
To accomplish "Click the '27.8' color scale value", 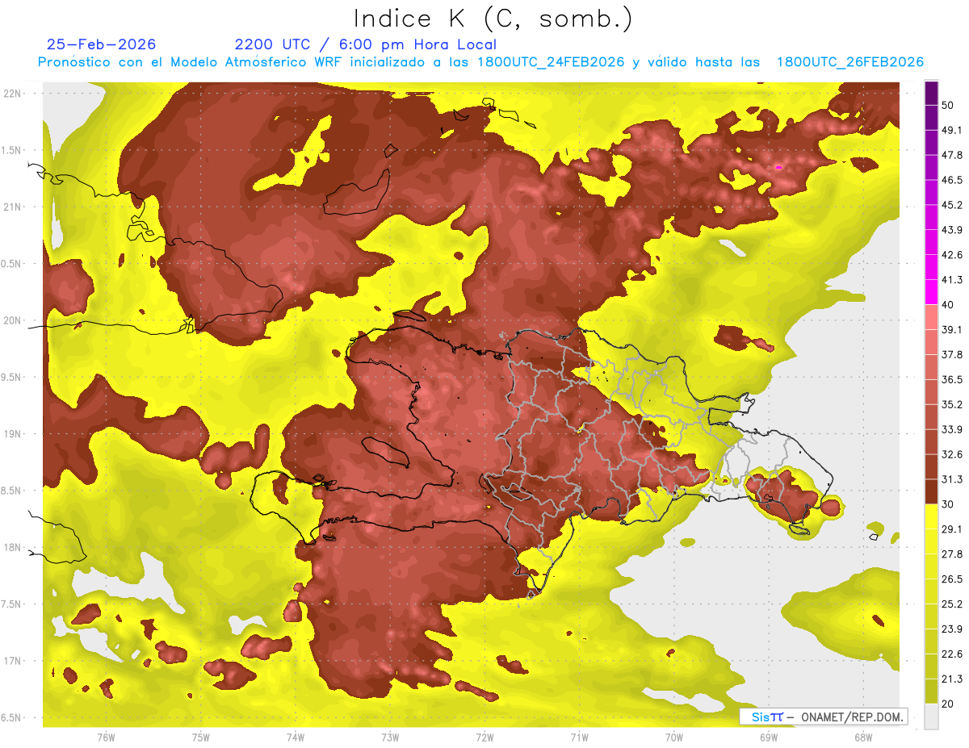I will click(x=952, y=554).
